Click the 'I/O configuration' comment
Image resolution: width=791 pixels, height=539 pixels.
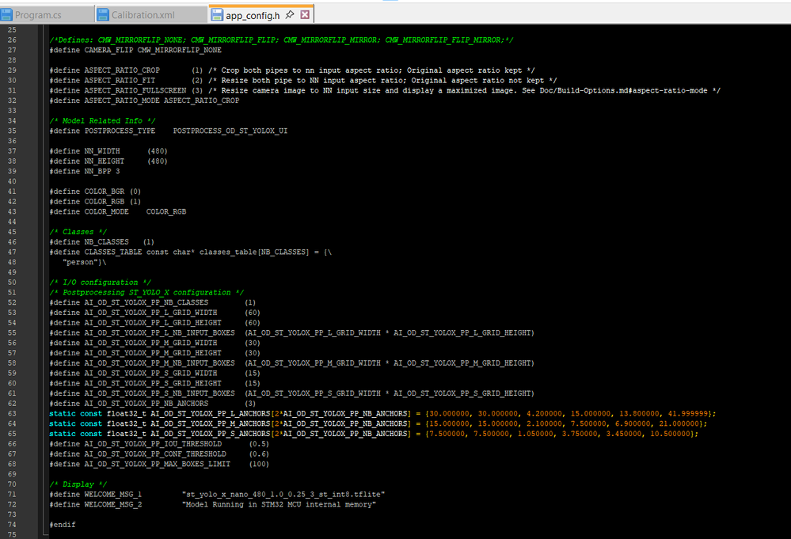(101, 282)
